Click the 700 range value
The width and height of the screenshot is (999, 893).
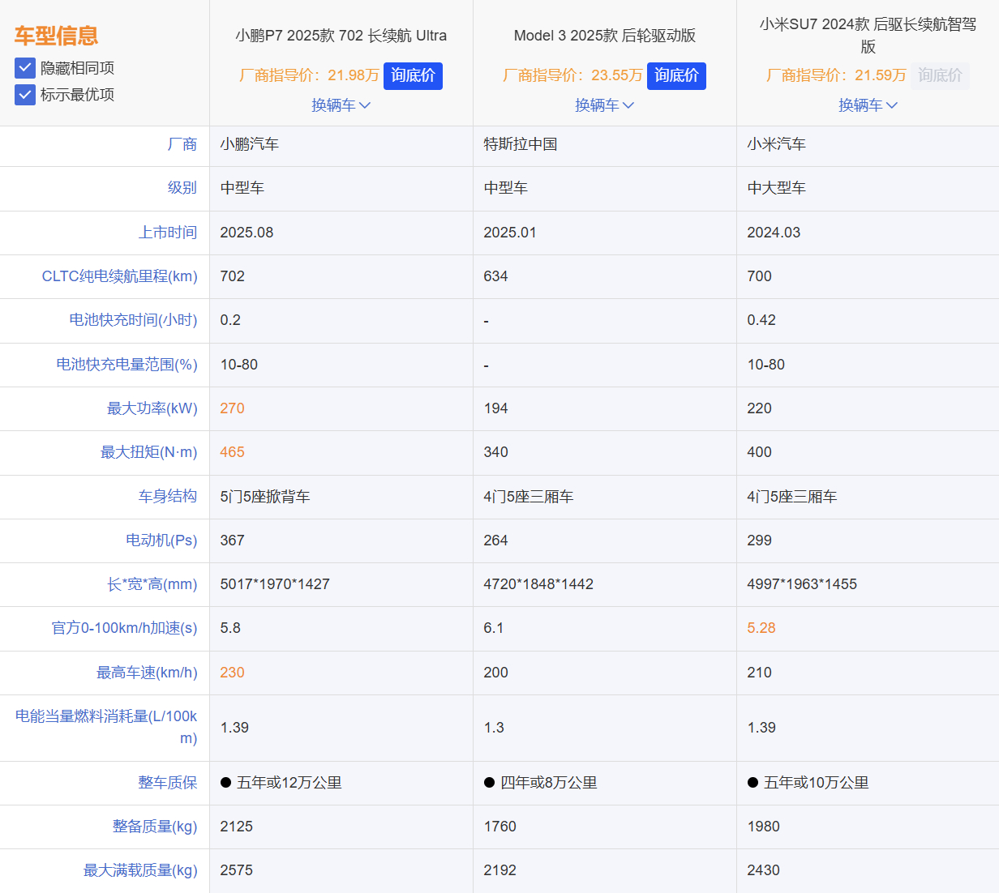pos(759,276)
